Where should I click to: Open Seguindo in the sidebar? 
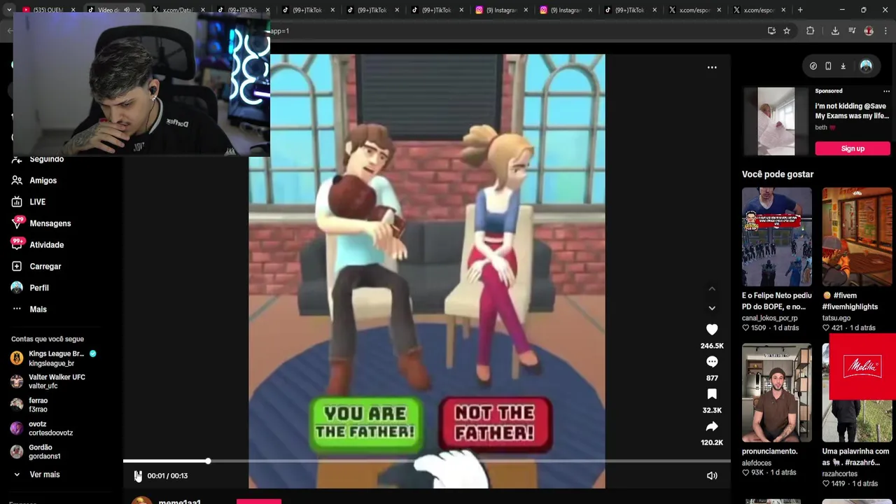[46, 159]
